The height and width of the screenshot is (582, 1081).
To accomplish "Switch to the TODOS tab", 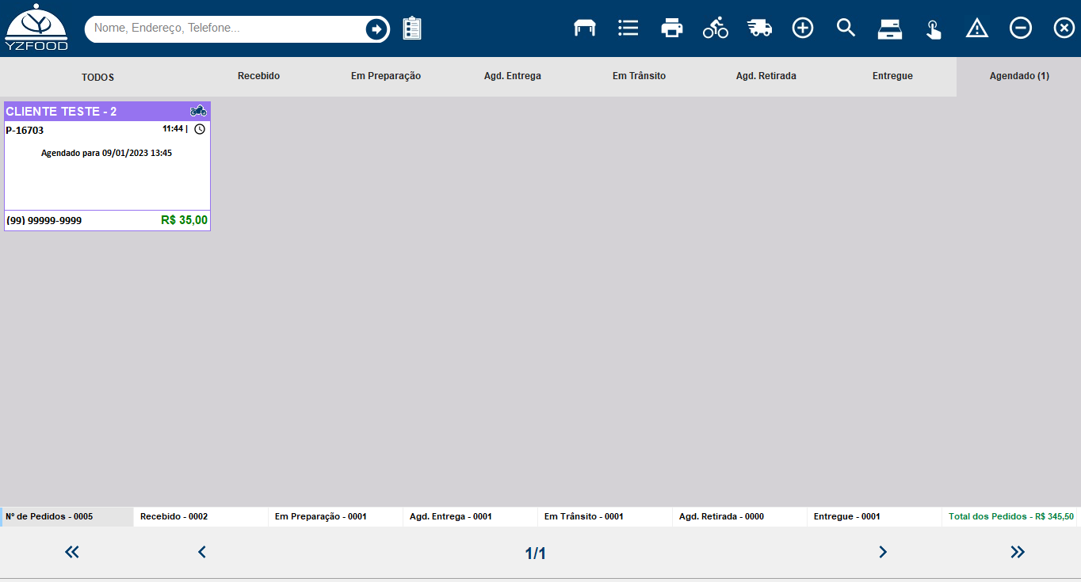I will (98, 77).
